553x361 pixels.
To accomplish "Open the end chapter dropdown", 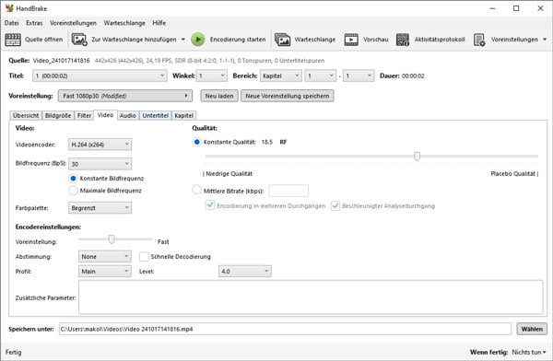I will click(359, 76).
